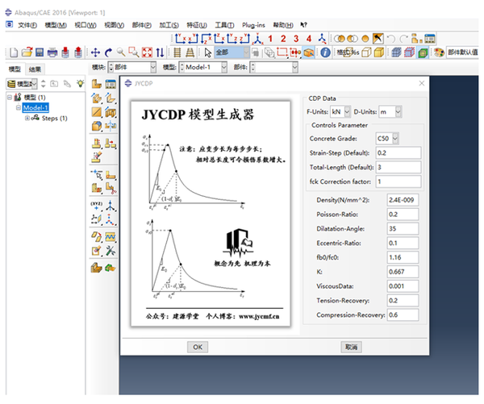This screenshot has width=484, height=404.
Task: Click the Rotate View tool
Action: pos(107,52)
